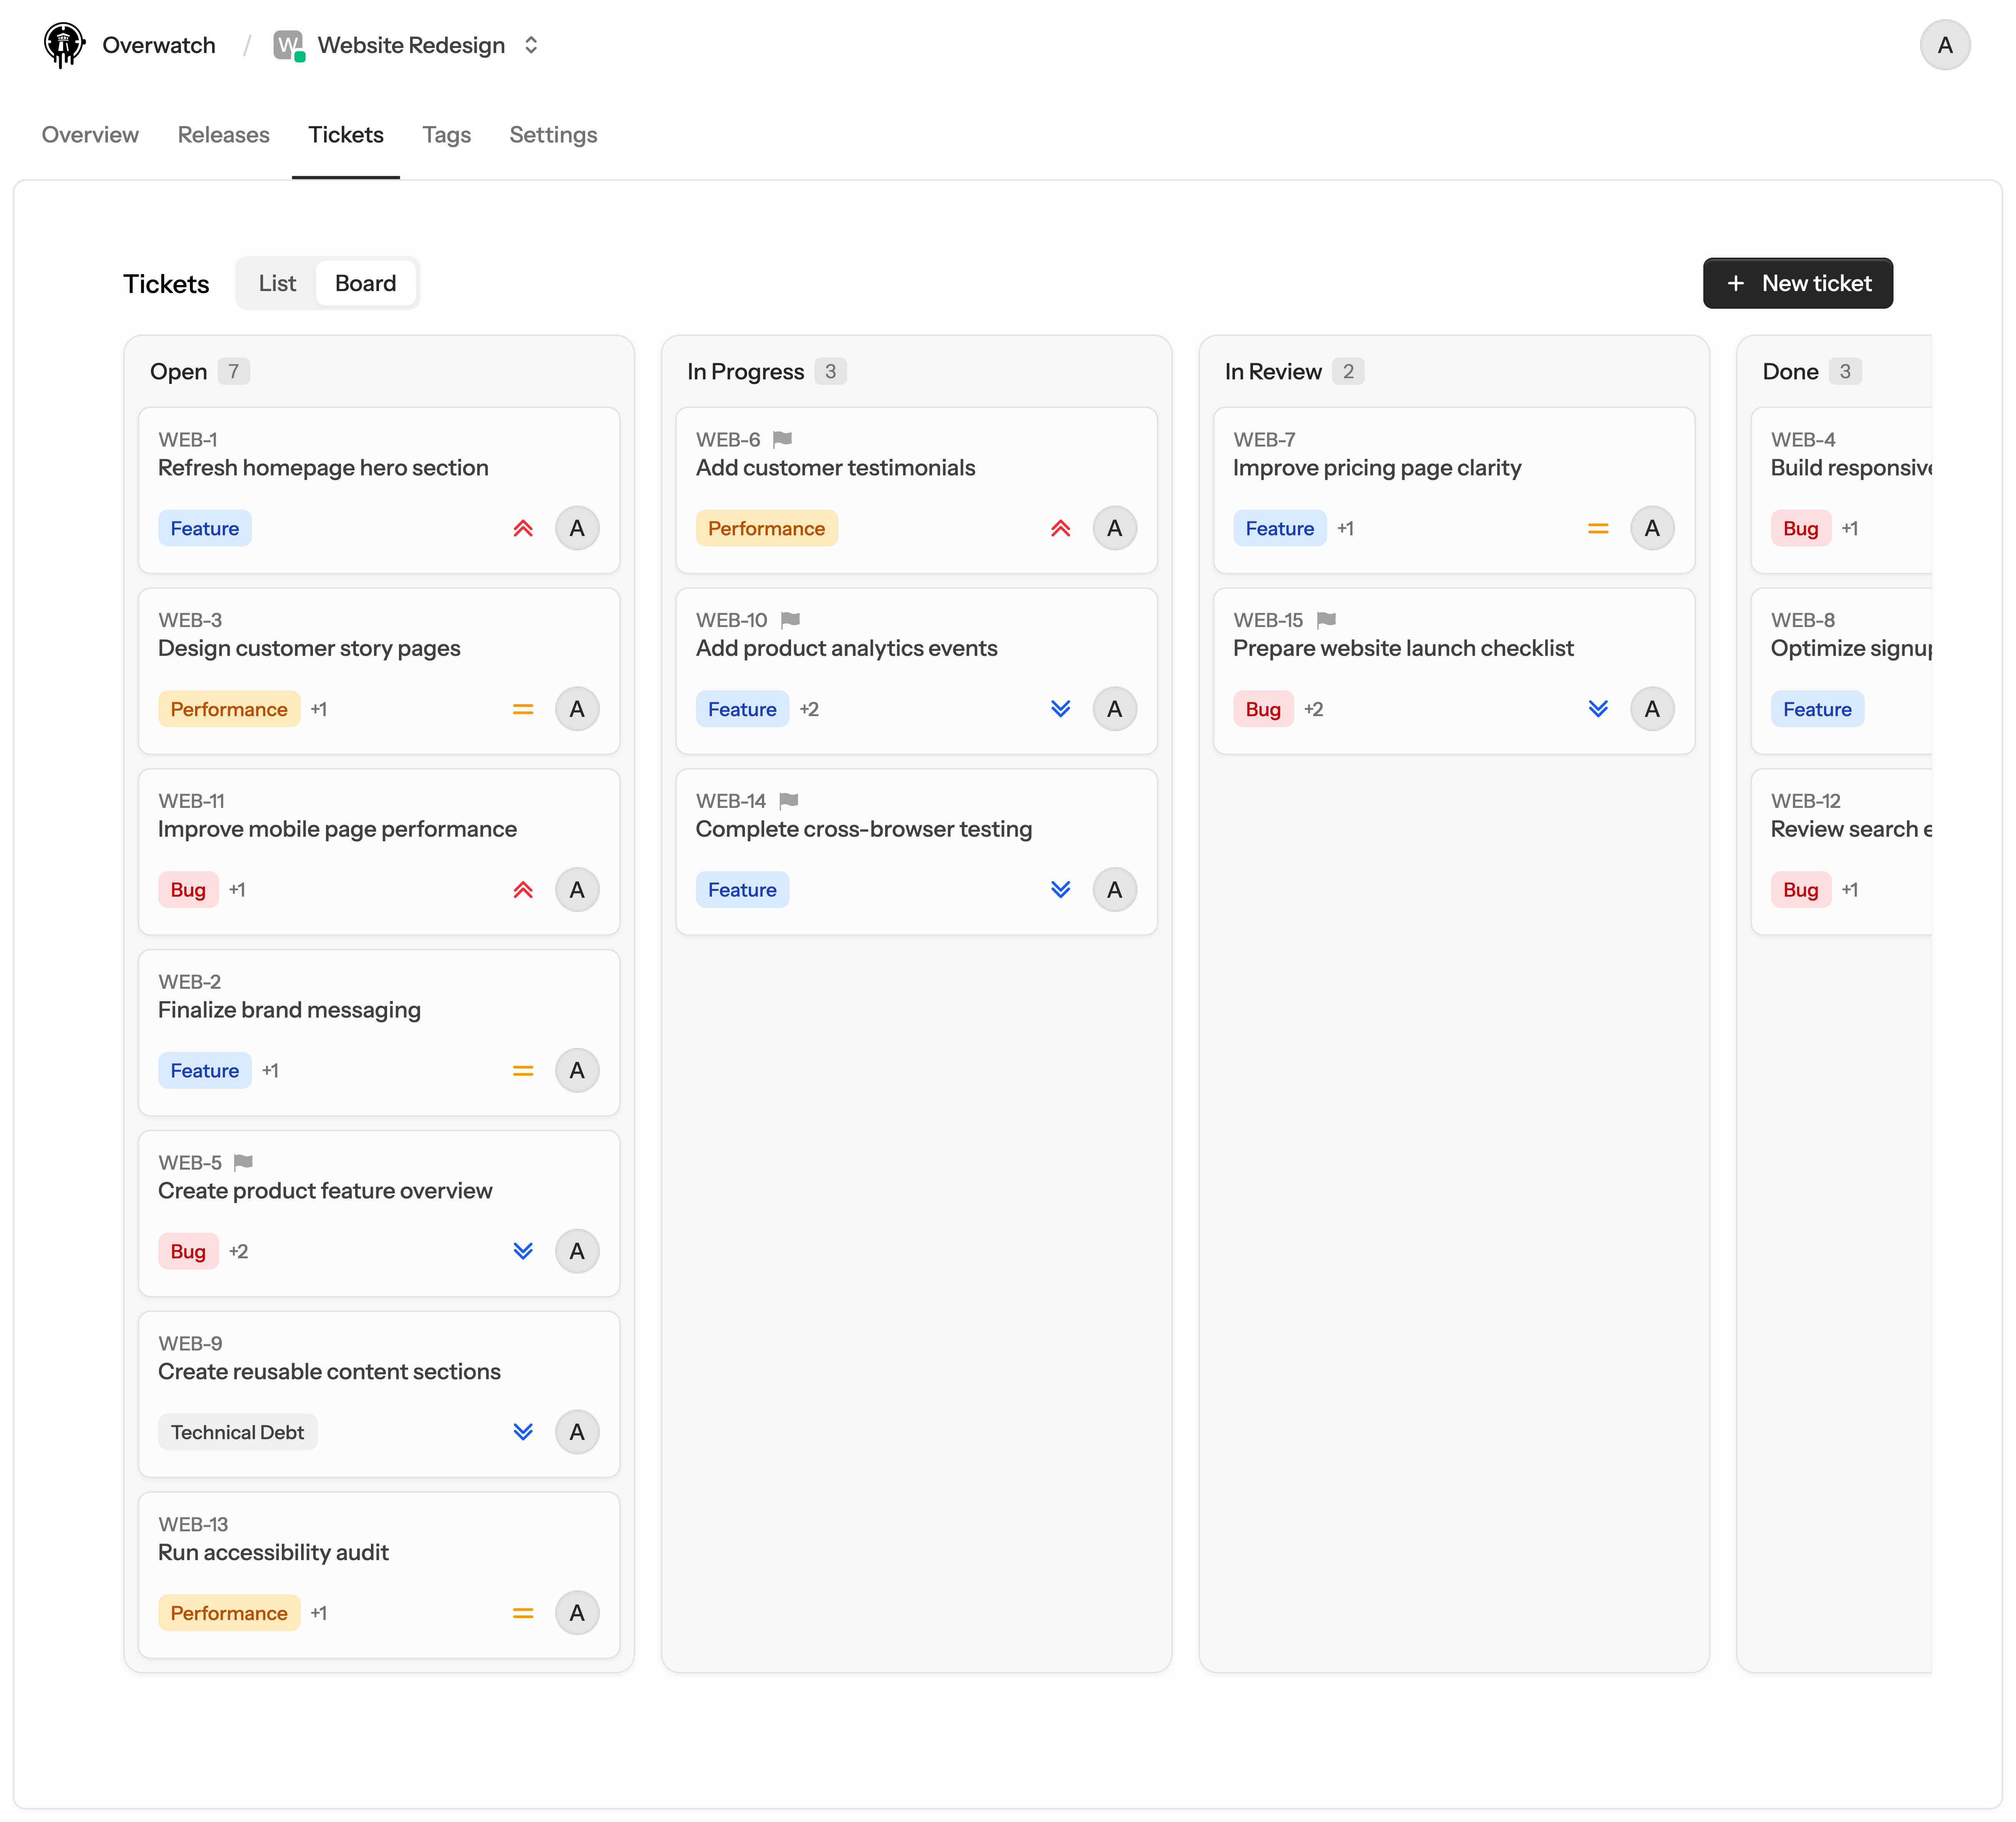The height and width of the screenshot is (1822, 2016).
Task: Expand the +1 tags on WEB-3
Action: (318, 709)
